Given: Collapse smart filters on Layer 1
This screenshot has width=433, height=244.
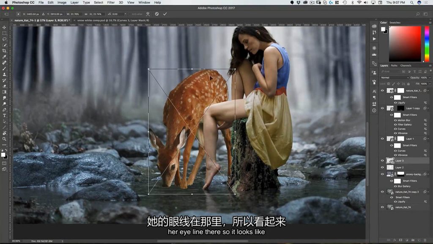Looking at the screenshot, I should point(428,139).
